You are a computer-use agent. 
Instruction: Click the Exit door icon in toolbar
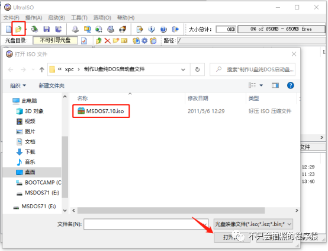(175, 29)
